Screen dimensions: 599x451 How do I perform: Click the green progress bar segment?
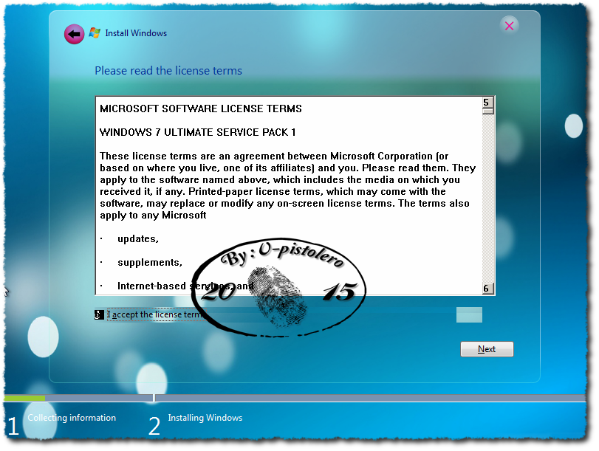click(x=24, y=398)
